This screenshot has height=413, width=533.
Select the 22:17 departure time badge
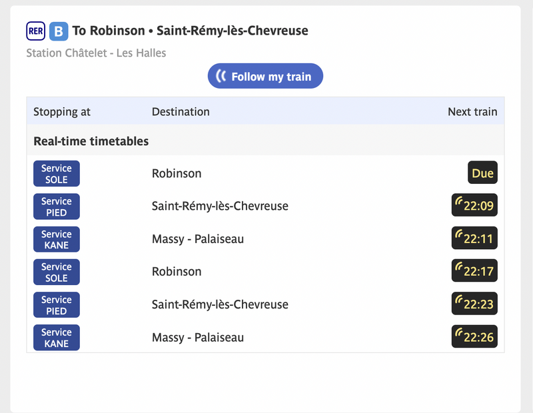pyautogui.click(x=474, y=271)
